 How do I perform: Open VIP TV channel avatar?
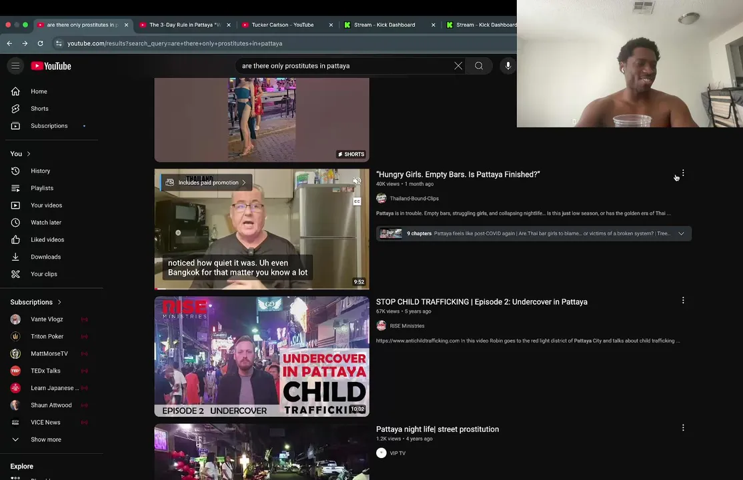coord(382,453)
